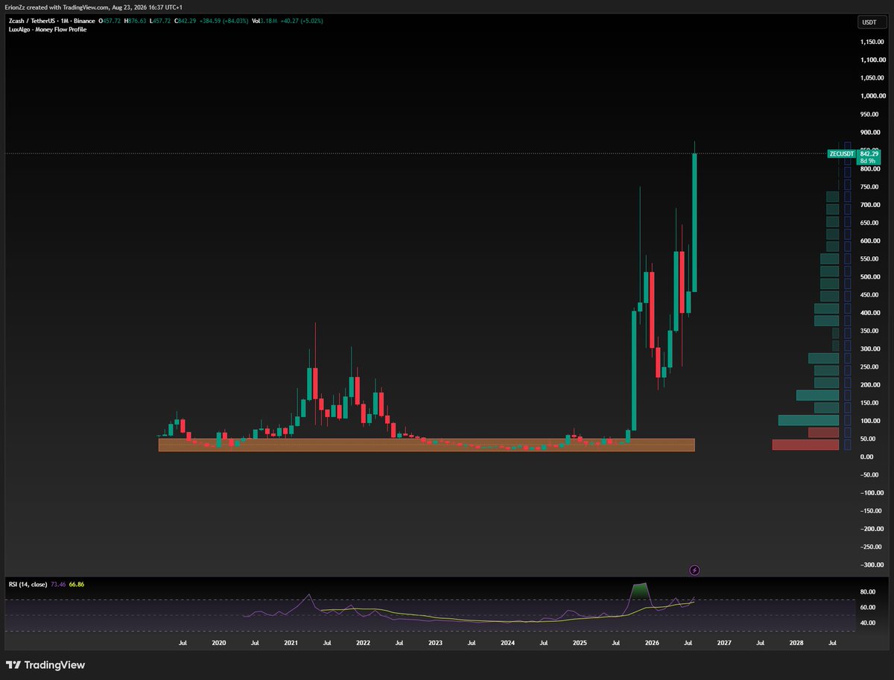Click the RSI value 73.46
The height and width of the screenshot is (680, 894).
(x=58, y=585)
